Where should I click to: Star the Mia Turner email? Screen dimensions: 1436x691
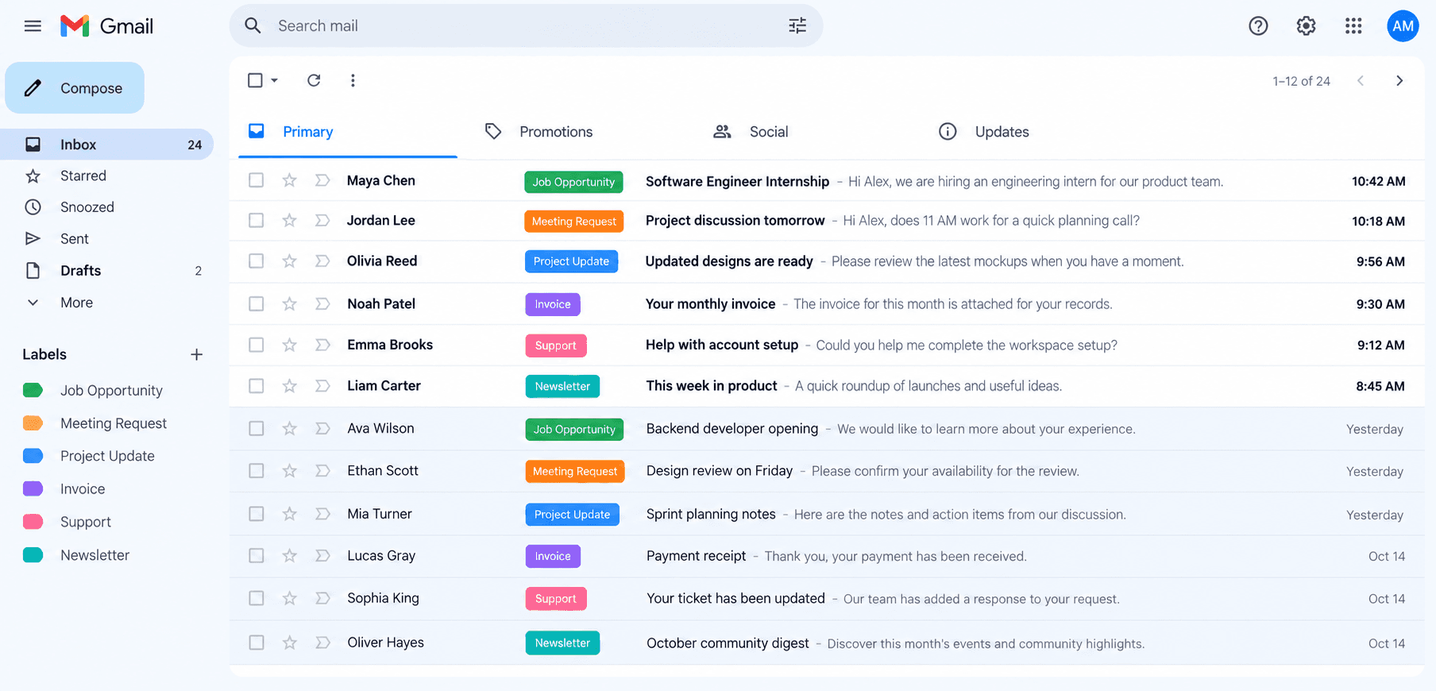(289, 514)
